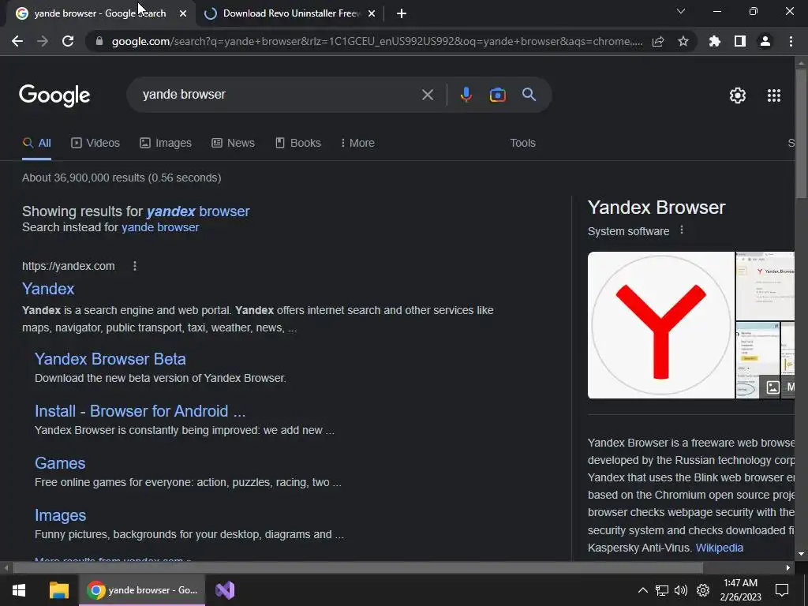
Task: Click the vertical page scrollbar thumb
Action: [801, 133]
